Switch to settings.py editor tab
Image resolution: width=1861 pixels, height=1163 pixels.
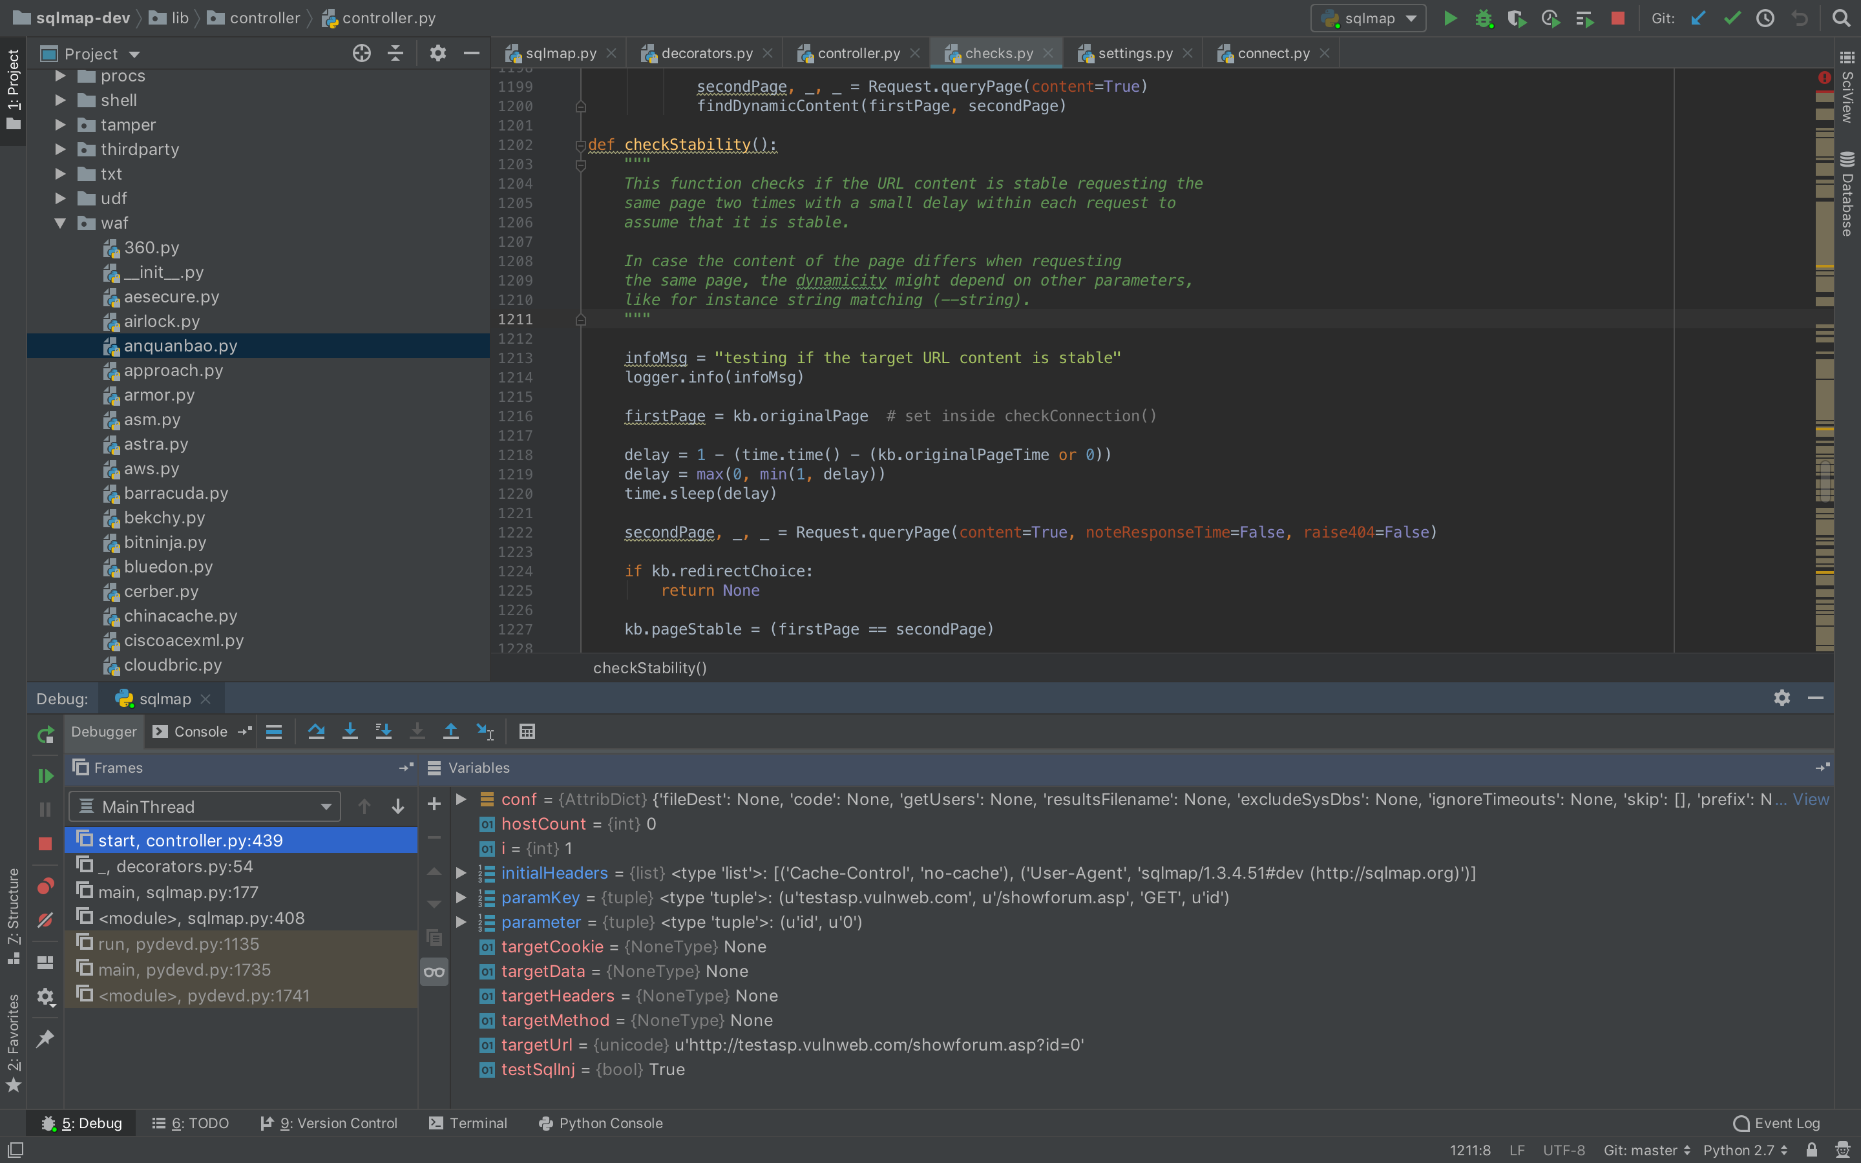1134,53
